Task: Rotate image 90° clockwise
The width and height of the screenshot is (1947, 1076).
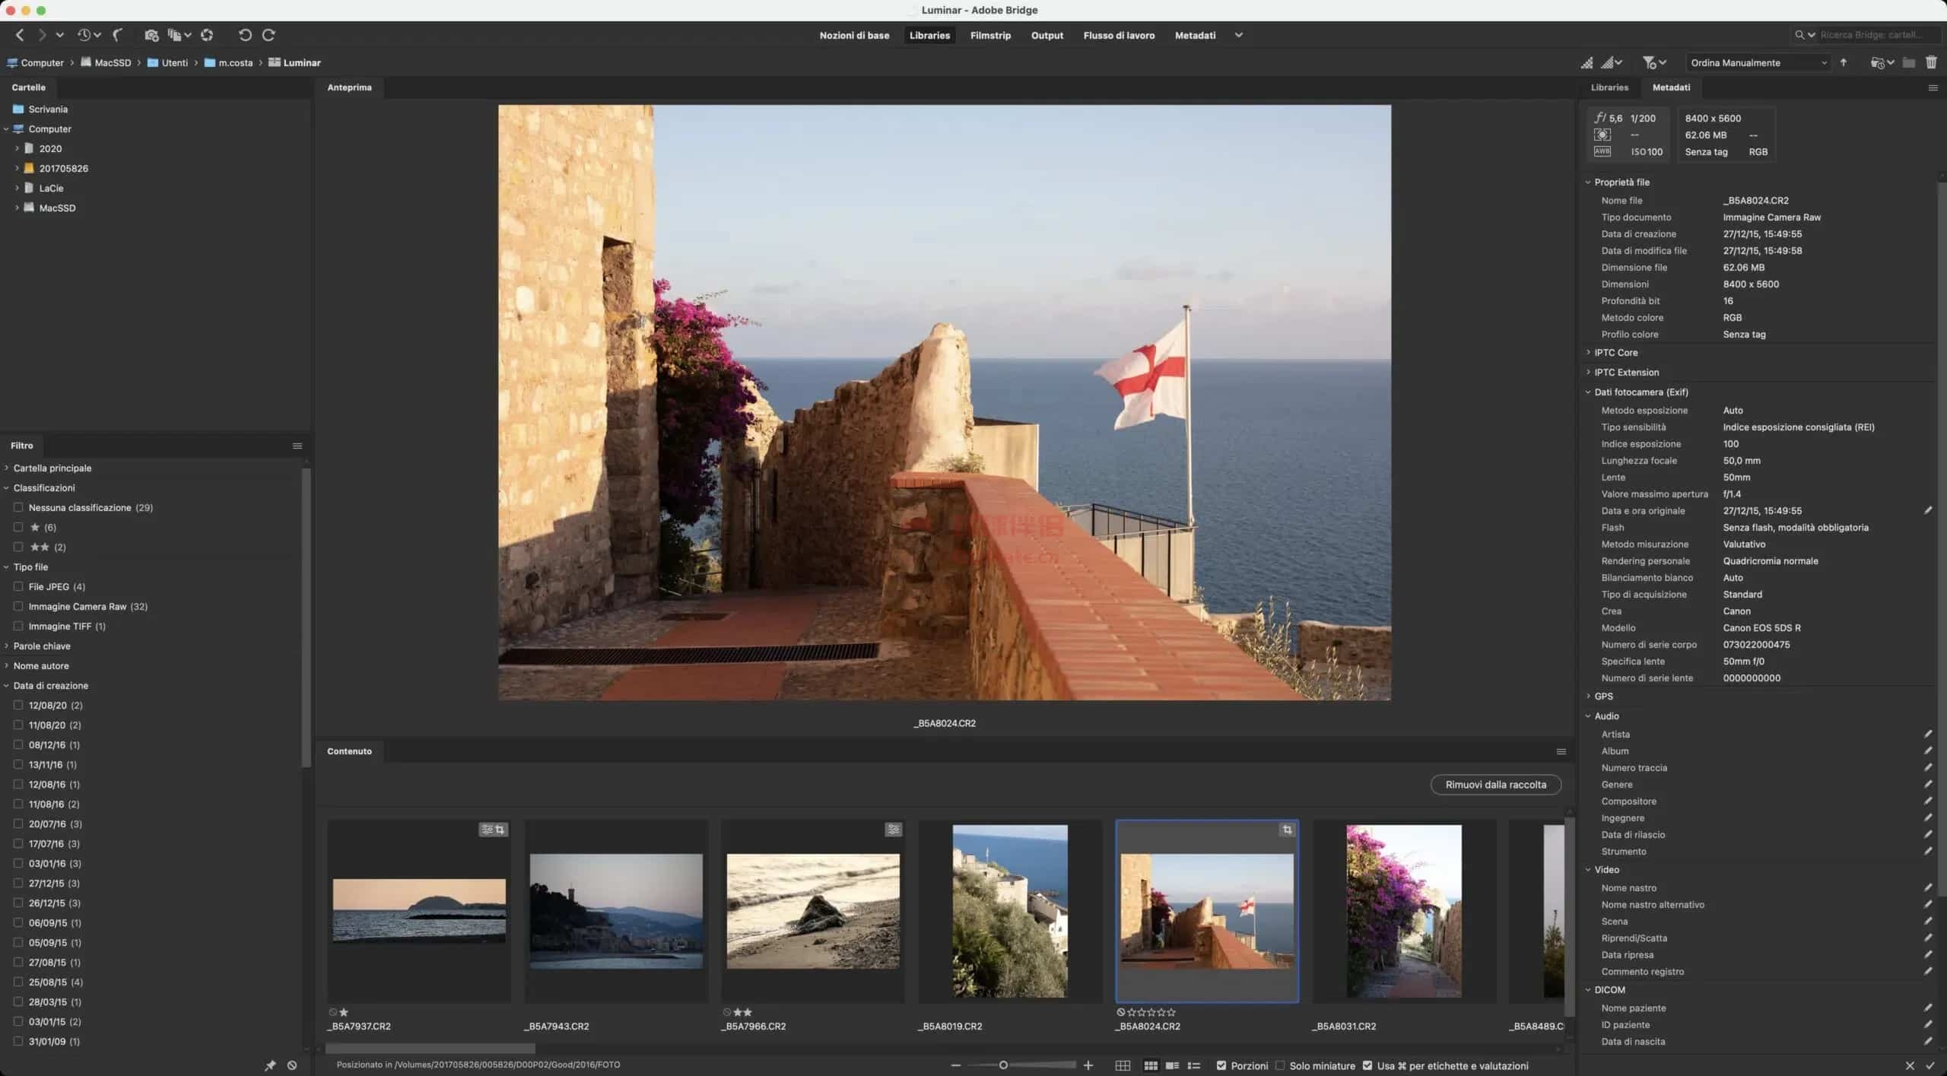Action: [x=268, y=35]
